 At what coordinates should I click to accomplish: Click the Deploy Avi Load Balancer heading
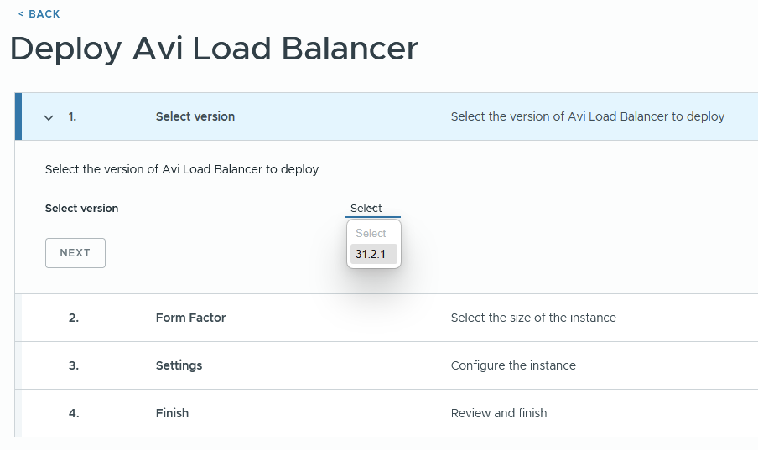tap(215, 49)
